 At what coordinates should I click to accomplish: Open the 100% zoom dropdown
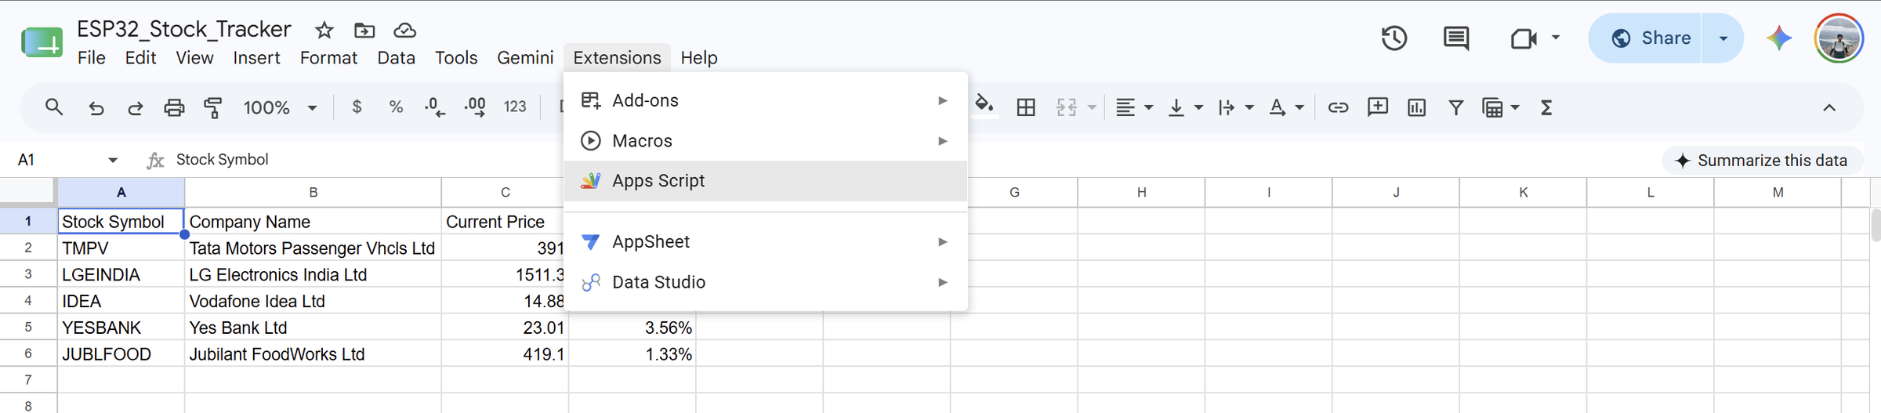point(280,107)
